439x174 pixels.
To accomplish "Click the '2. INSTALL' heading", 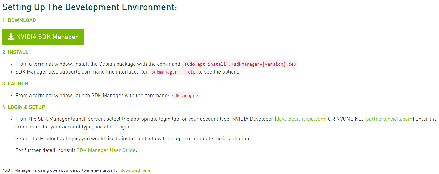I will [15, 52].
